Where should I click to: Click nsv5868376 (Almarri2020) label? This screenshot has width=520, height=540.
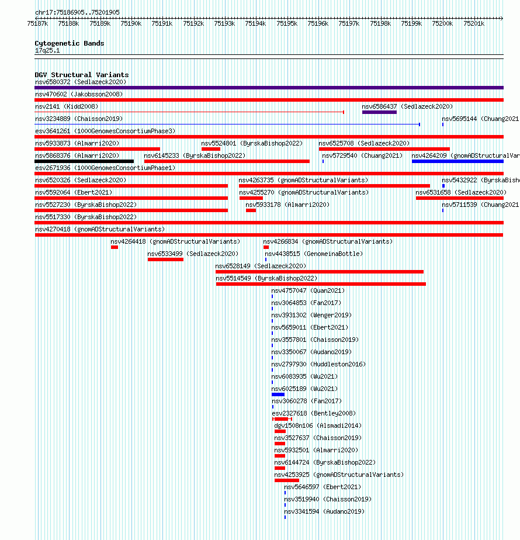coord(77,155)
